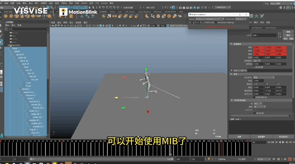Screen dimensions: 295x164
Task: Select the hand_l joint row
Action: click(30, 98)
